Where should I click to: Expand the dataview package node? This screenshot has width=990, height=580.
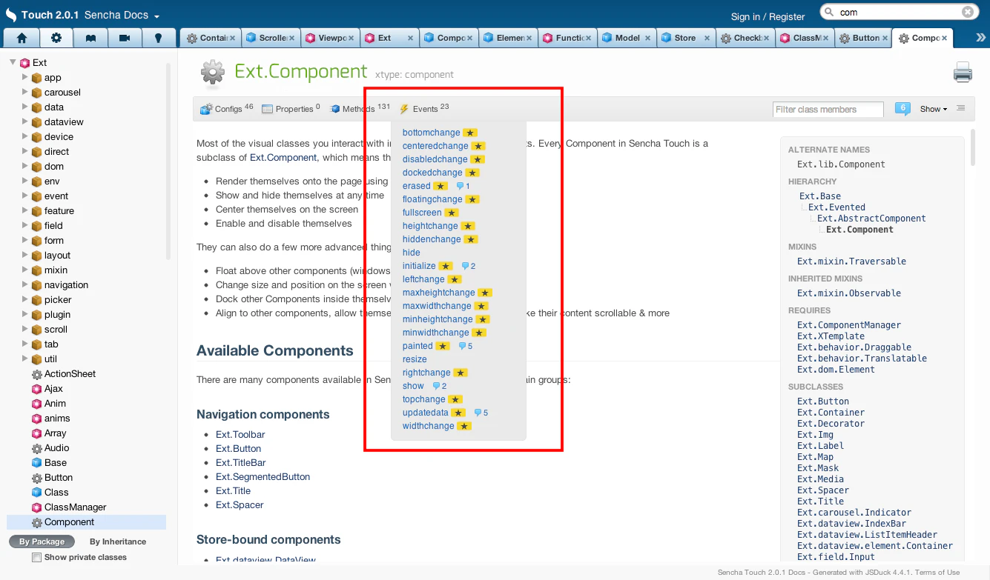(24, 121)
